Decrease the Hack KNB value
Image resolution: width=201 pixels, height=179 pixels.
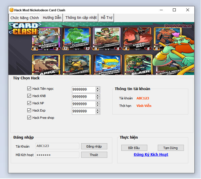pos(98,98)
